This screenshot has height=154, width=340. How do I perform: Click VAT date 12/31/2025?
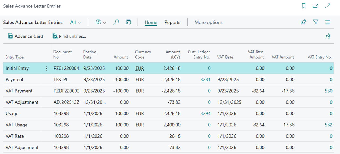(x=229, y=102)
